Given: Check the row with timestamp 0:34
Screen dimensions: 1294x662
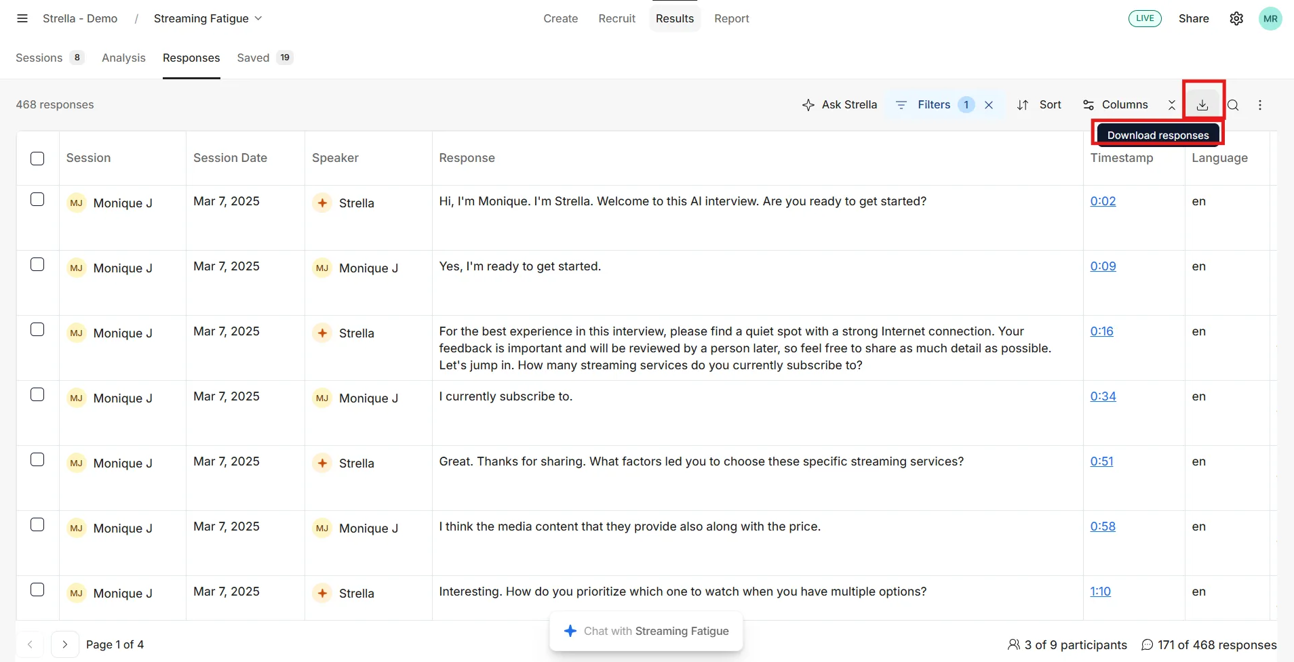Looking at the screenshot, I should pos(37,394).
